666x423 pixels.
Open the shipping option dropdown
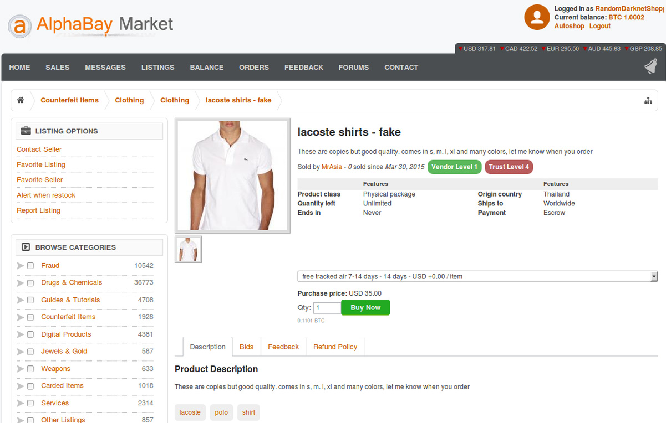[477, 276]
